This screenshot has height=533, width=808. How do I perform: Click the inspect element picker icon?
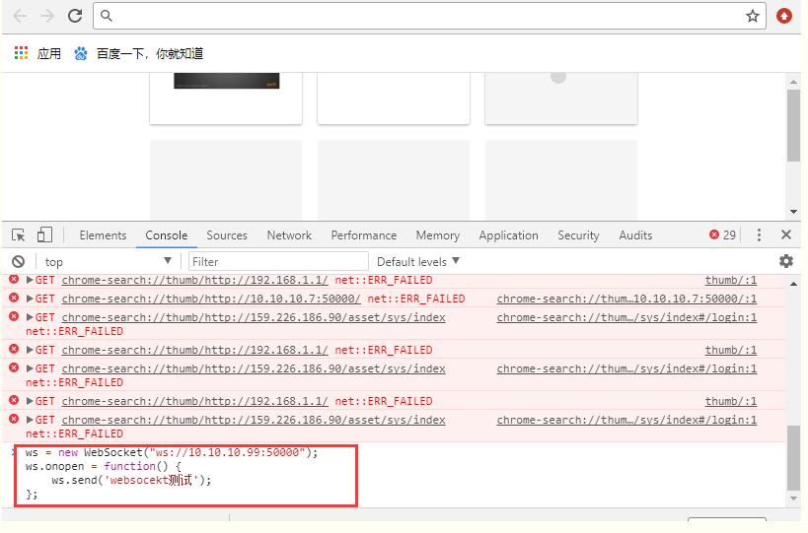click(x=18, y=235)
